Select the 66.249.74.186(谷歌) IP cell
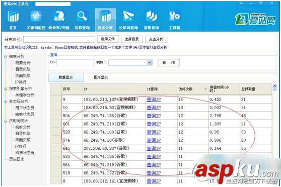The width and height of the screenshot is (281, 187). (x=114, y=116)
